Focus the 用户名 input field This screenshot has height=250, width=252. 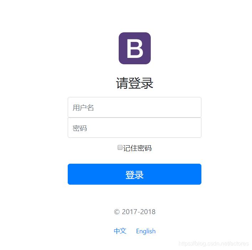[134, 107]
